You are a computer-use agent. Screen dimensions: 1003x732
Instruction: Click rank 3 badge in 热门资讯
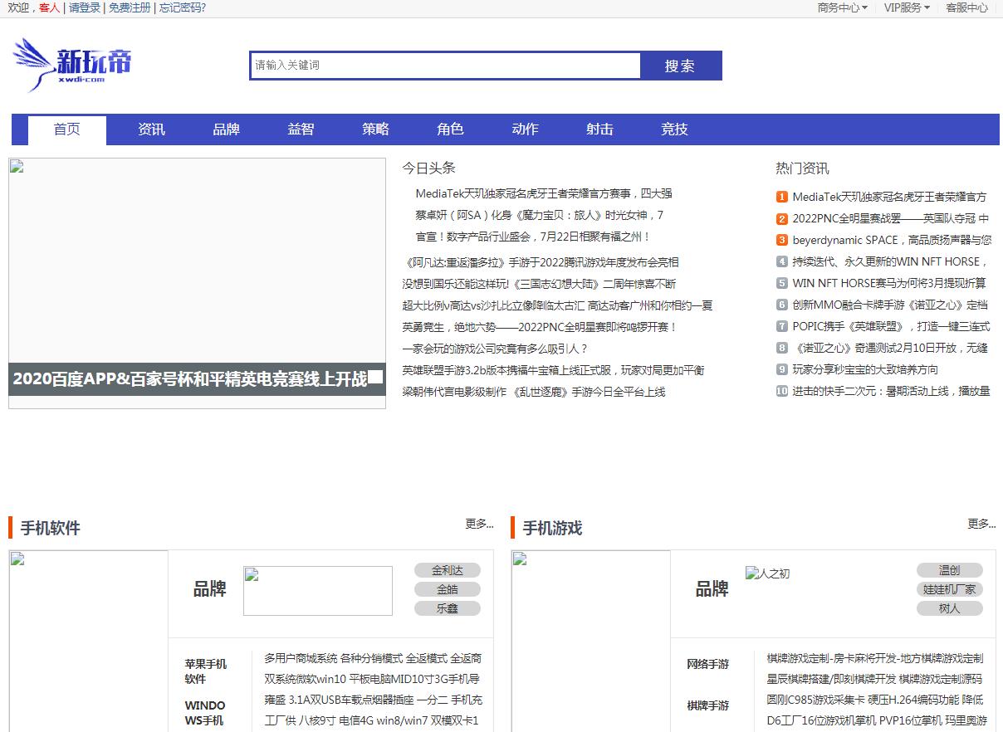pyautogui.click(x=782, y=240)
